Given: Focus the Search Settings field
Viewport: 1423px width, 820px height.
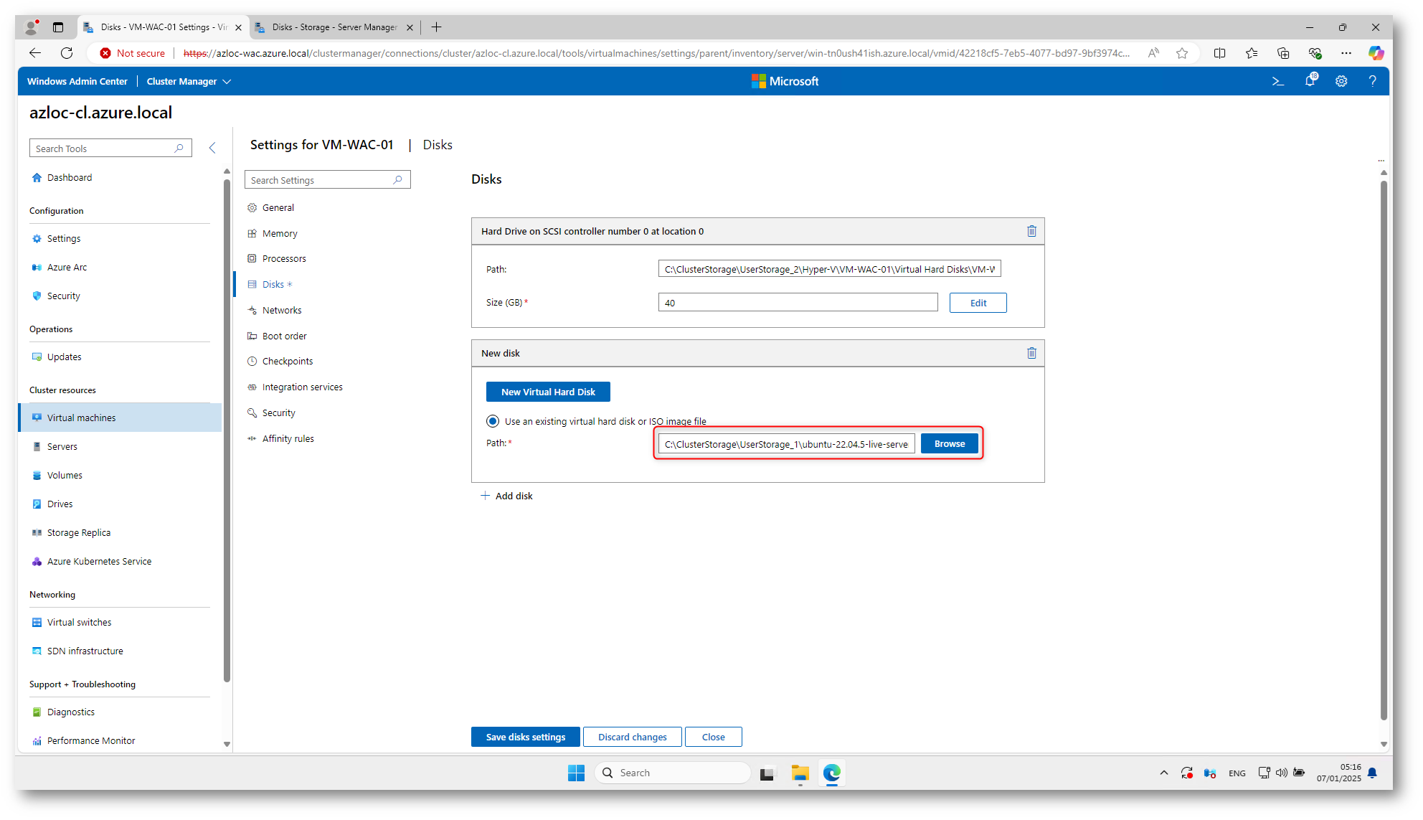Looking at the screenshot, I should click(x=327, y=179).
